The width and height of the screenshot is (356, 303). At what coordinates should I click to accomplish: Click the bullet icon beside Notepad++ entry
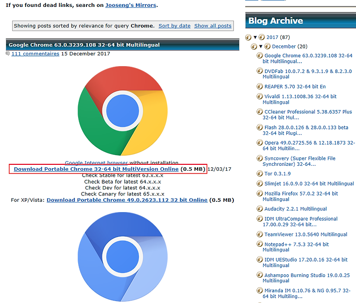click(x=260, y=244)
